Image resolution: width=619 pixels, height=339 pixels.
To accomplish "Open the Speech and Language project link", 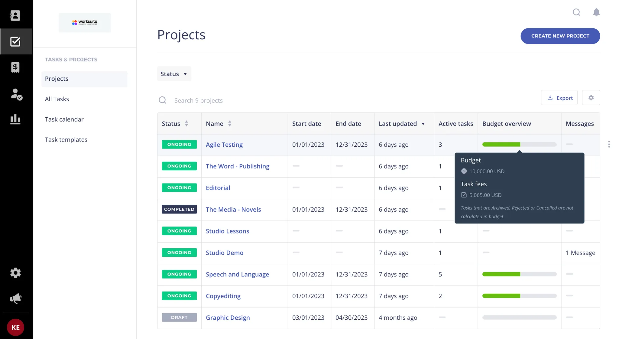I will pos(237,274).
